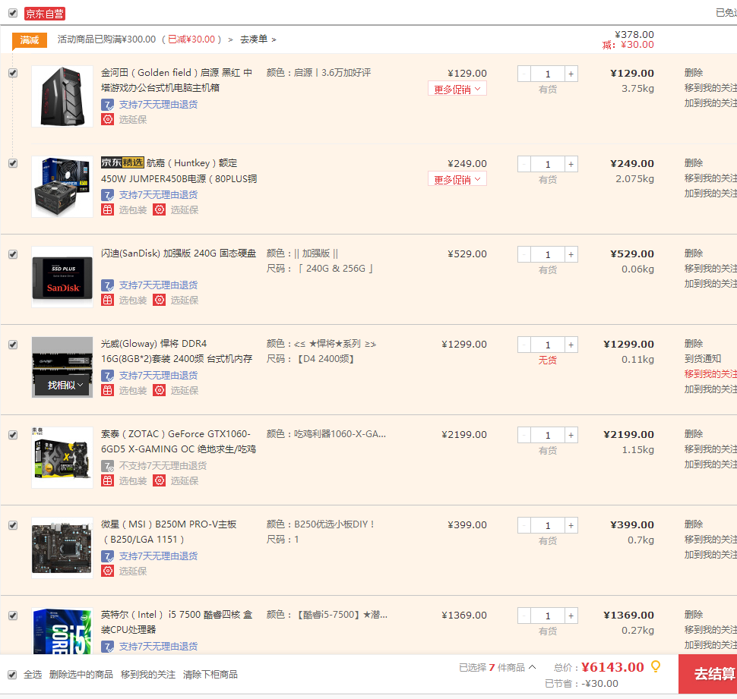Click the 7-day return icon under Golden field case
This screenshot has height=699, width=737.
pyautogui.click(x=108, y=105)
